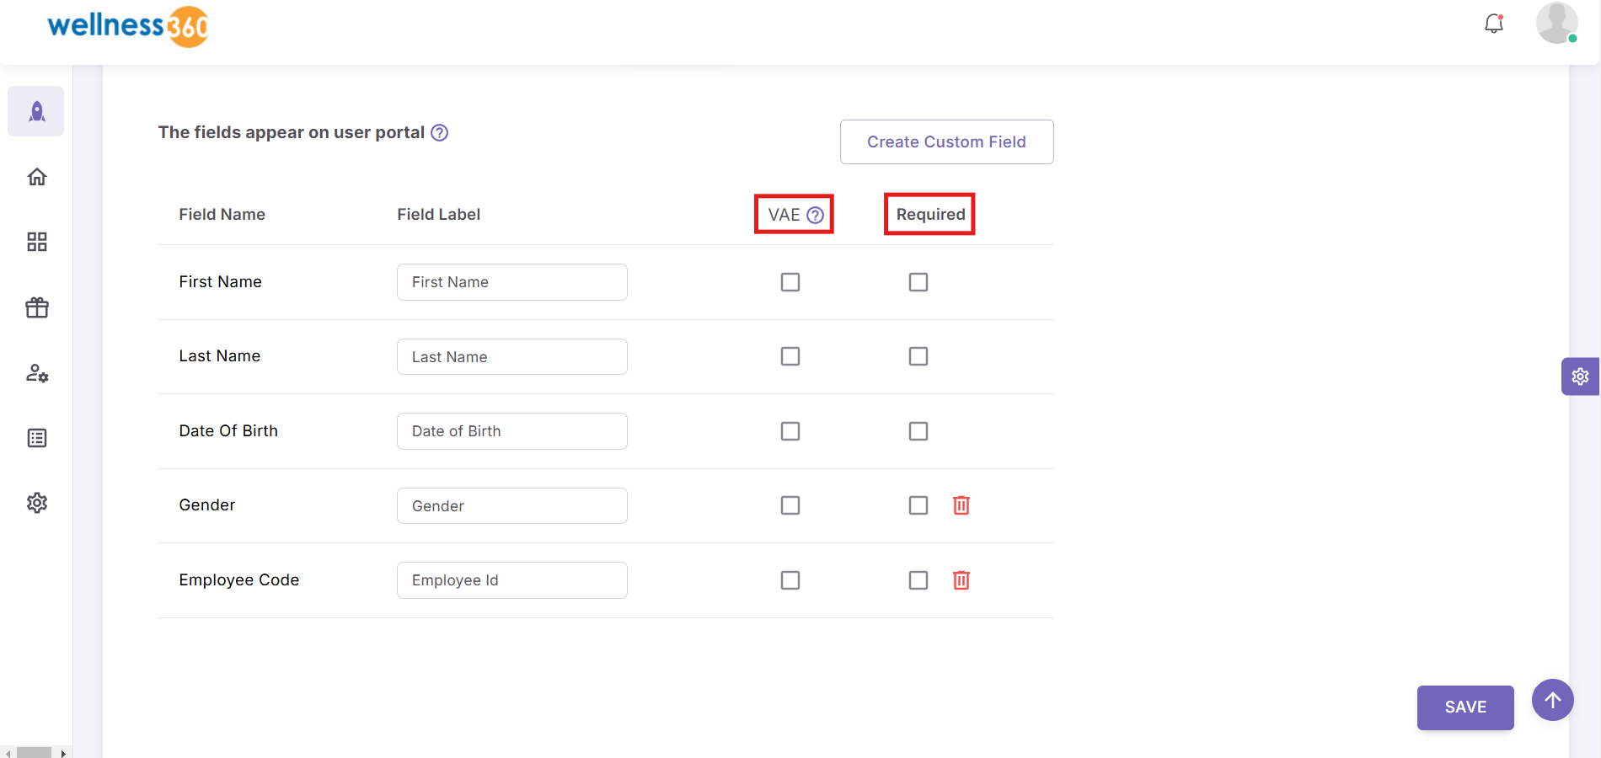This screenshot has width=1601, height=758.
Task: Click the scrollbar right arrow at bottom left
Action: click(x=63, y=753)
